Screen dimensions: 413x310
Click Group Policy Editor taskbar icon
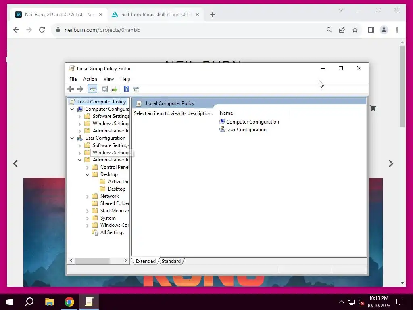[89, 302]
